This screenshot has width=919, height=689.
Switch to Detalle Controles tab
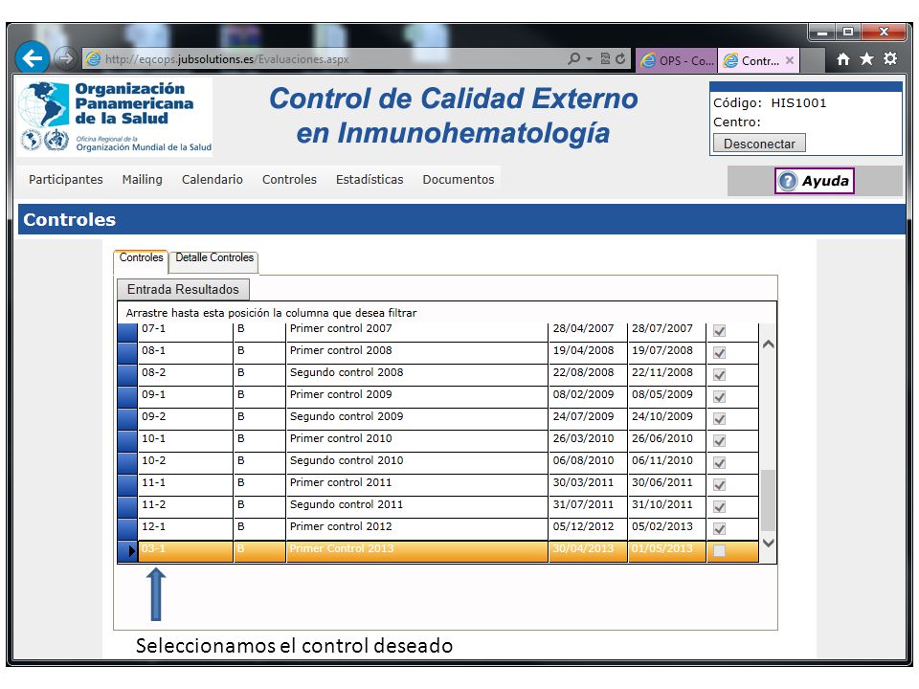coord(213,260)
